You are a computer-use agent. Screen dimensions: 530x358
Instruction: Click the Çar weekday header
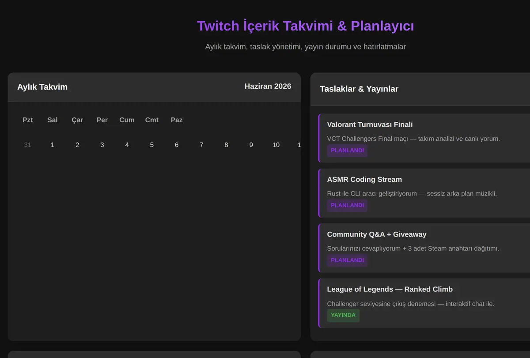(x=77, y=120)
